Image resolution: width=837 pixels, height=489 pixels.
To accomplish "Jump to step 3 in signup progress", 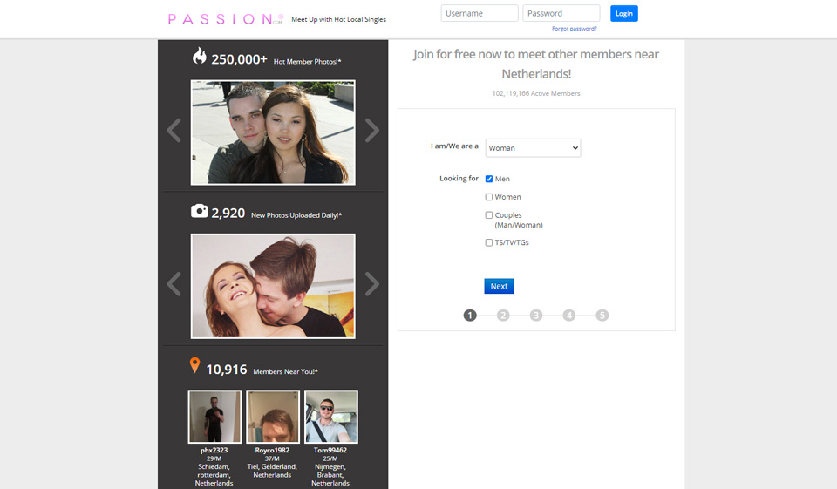I will [536, 316].
